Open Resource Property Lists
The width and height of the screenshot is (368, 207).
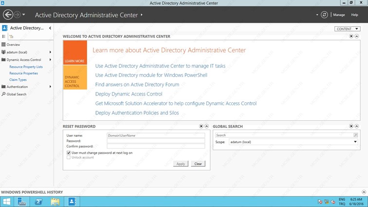tap(26, 67)
